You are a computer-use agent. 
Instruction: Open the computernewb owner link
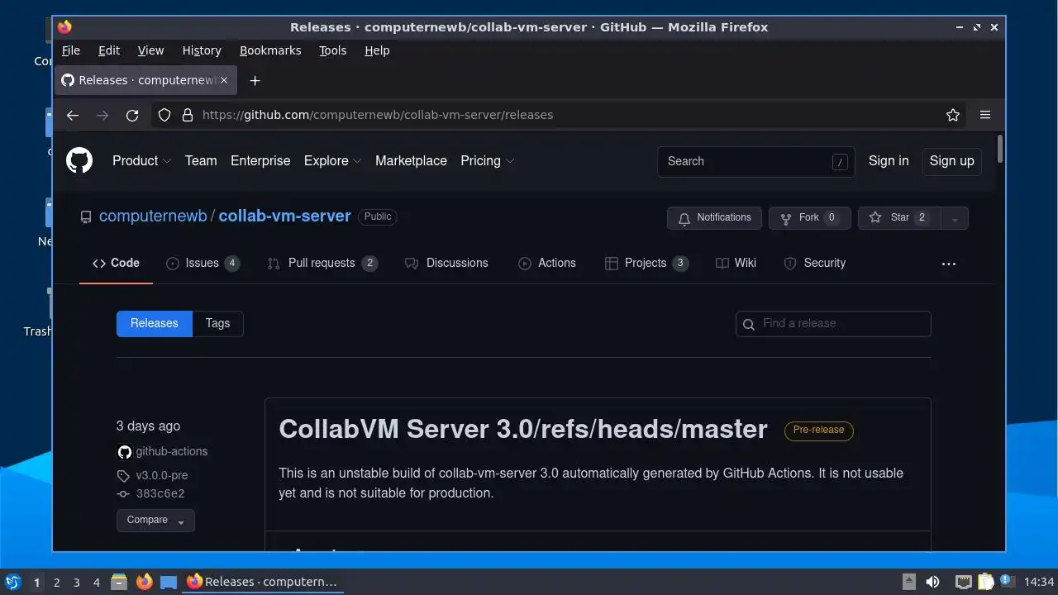coord(153,216)
